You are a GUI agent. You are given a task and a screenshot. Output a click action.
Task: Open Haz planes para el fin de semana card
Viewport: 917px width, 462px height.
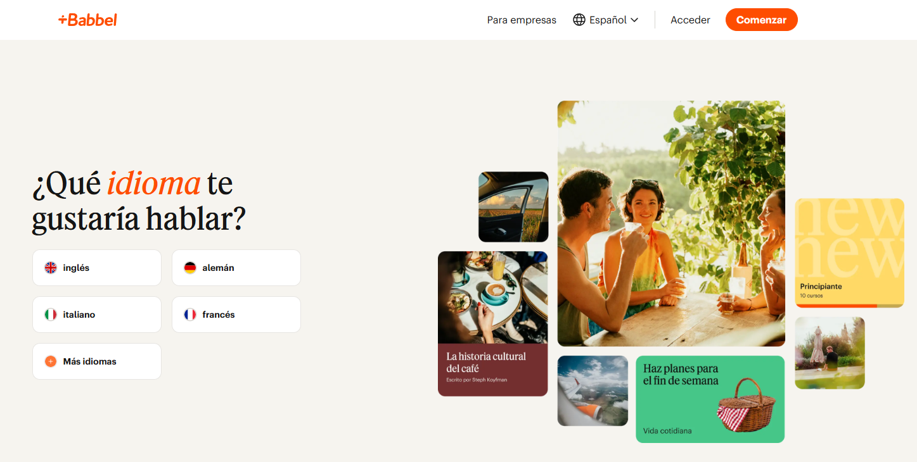click(710, 399)
